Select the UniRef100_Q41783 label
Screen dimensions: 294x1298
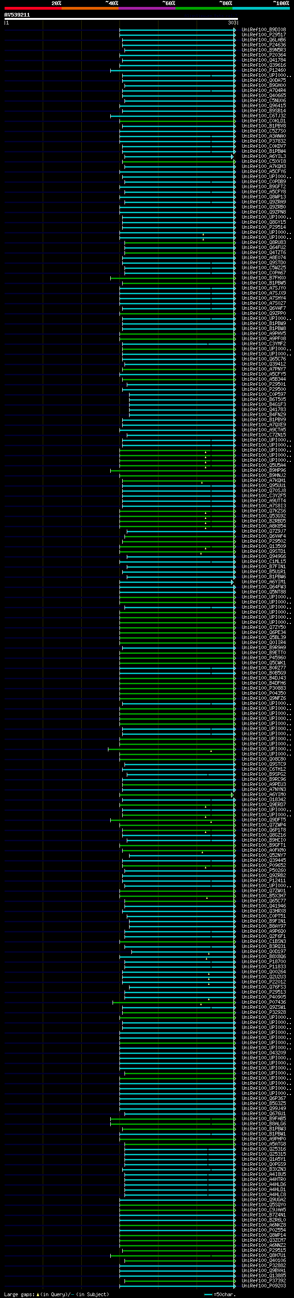coord(264,410)
